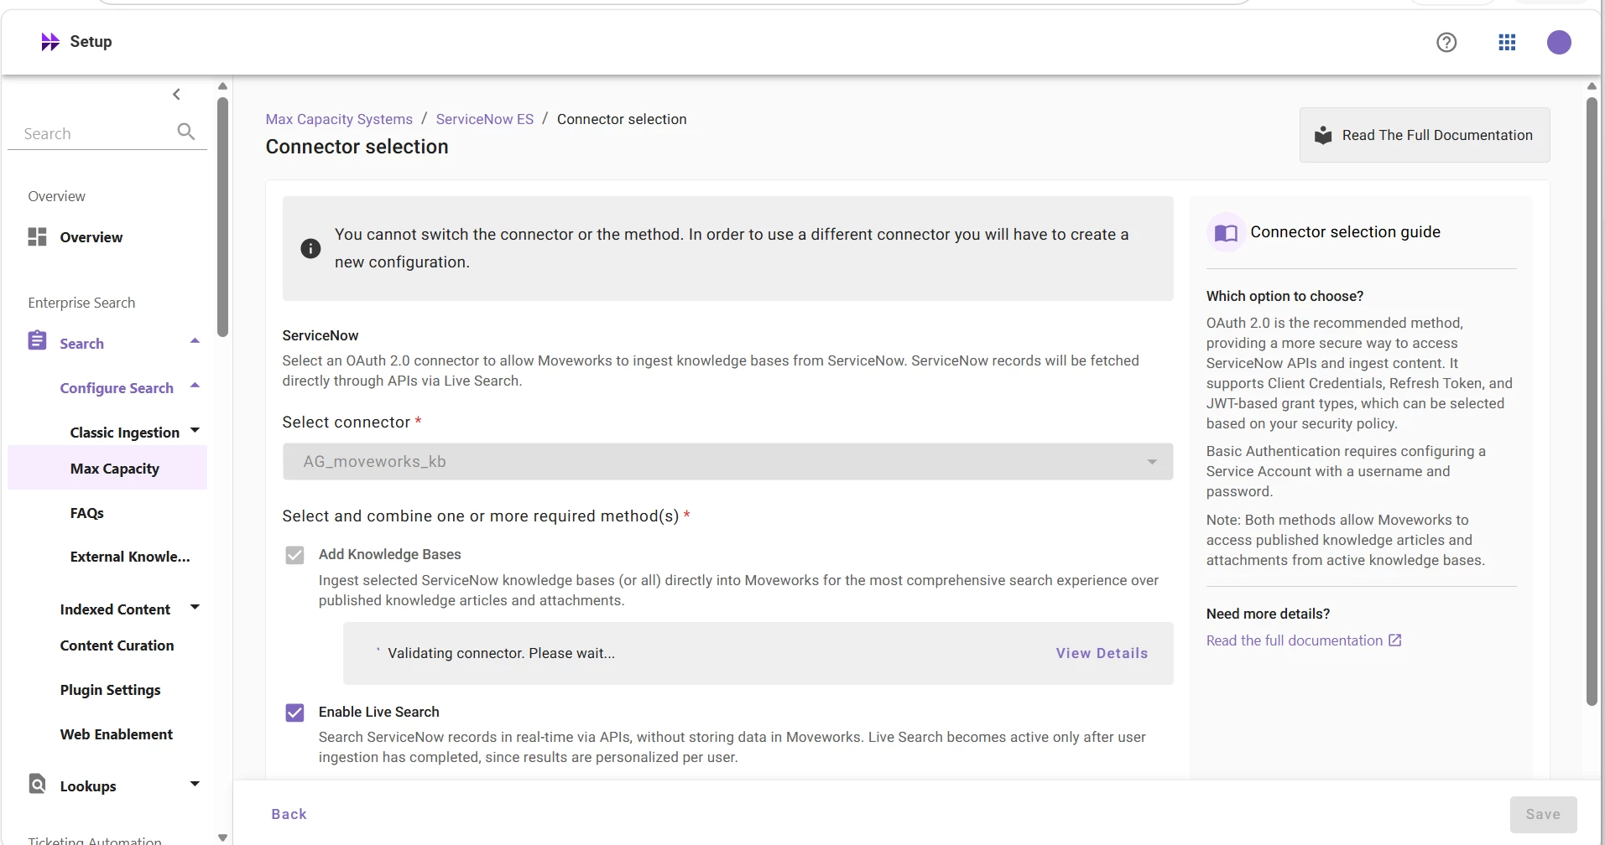The width and height of the screenshot is (1605, 845).
Task: Click the Search label in sidebar
Action: [x=81, y=344]
